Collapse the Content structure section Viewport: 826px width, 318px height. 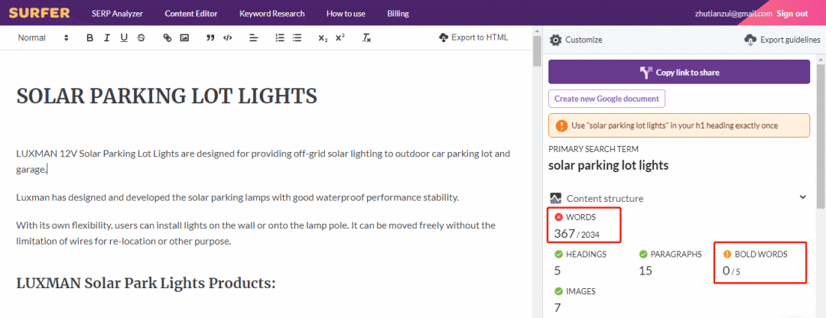[x=802, y=197]
